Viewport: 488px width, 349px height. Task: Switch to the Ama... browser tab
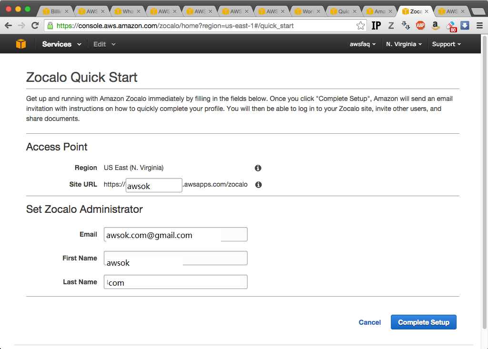[x=379, y=11]
